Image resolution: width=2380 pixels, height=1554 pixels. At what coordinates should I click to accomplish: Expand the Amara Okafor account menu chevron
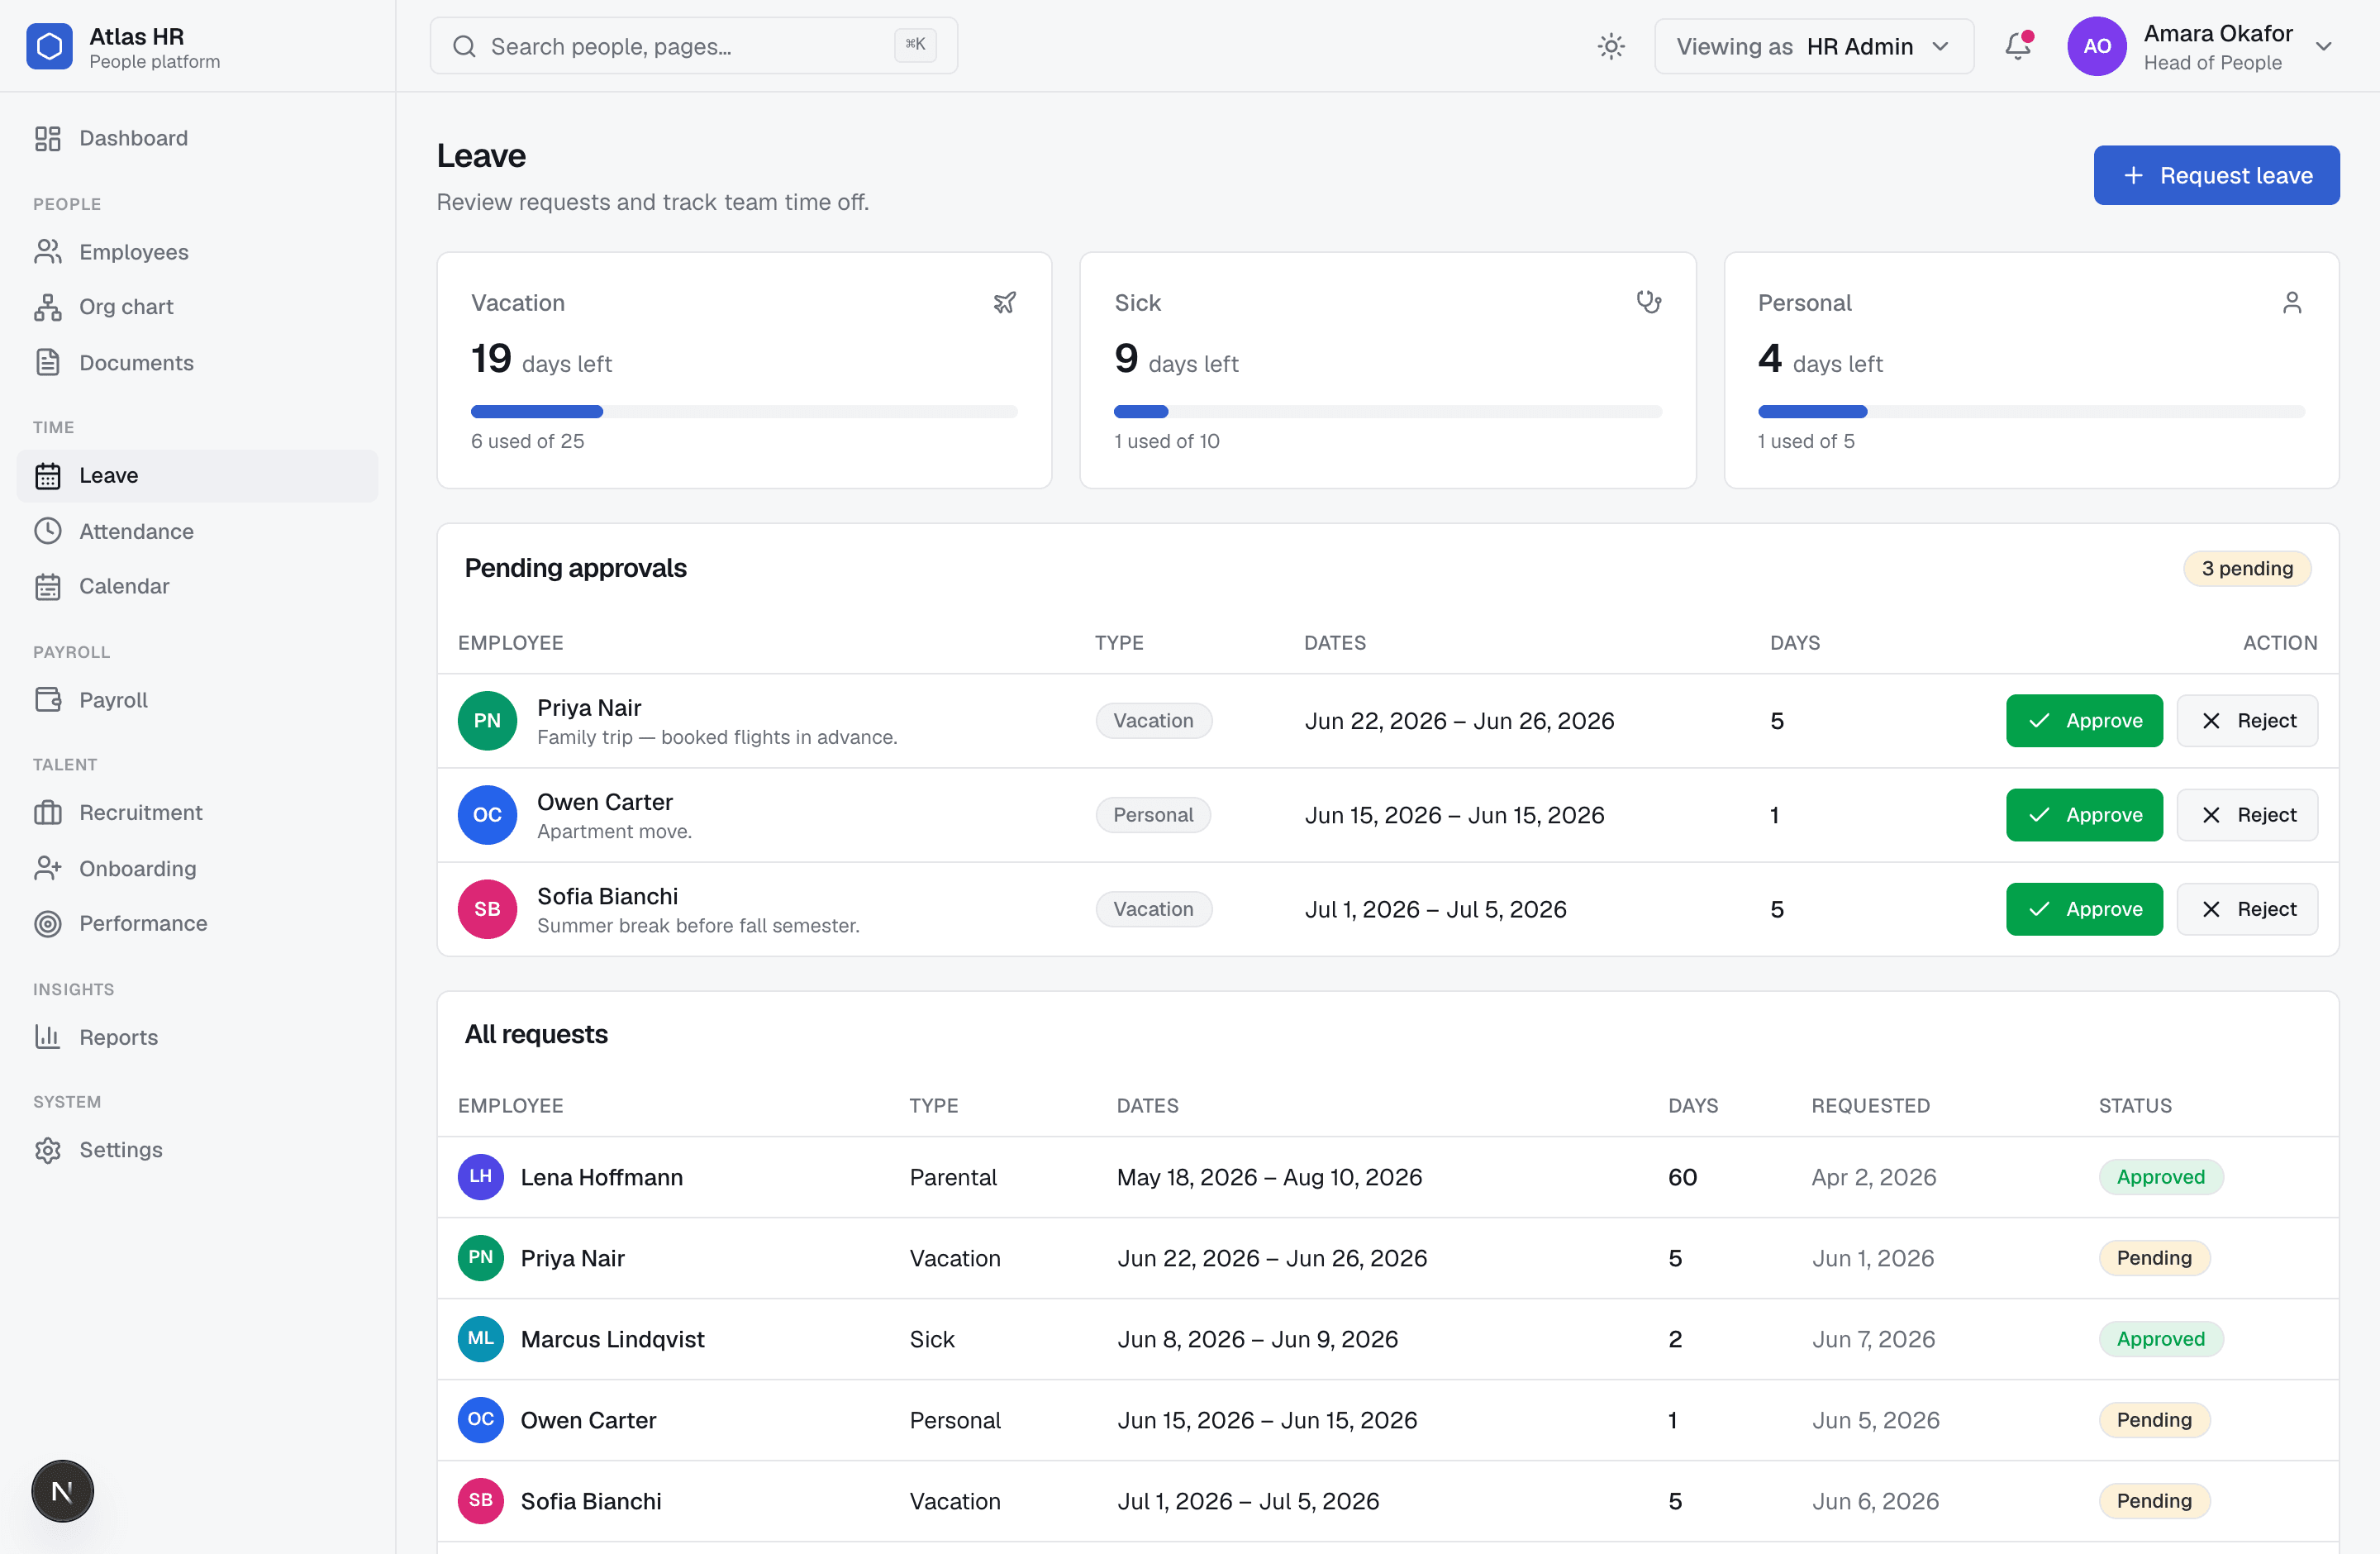click(x=2324, y=46)
